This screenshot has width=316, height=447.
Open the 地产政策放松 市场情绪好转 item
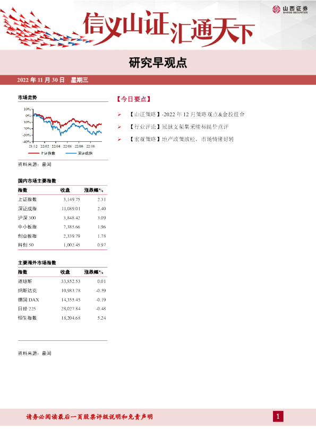coord(181,140)
